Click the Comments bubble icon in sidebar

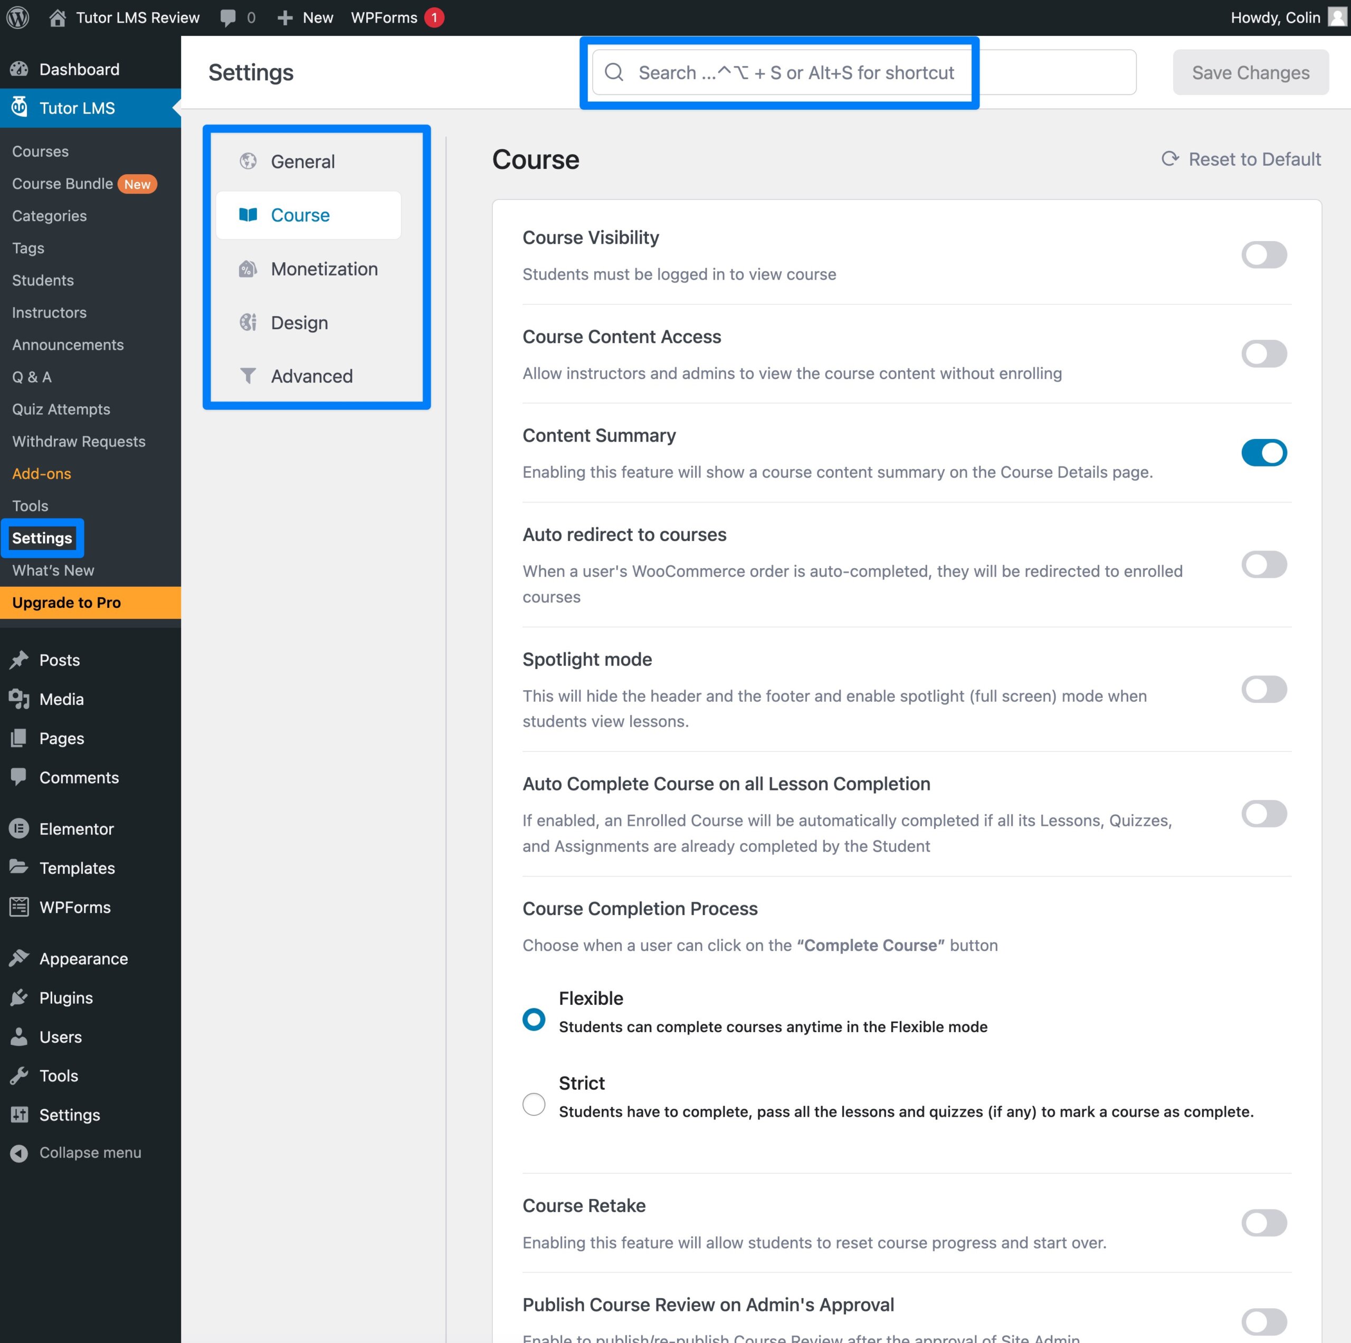click(x=19, y=777)
